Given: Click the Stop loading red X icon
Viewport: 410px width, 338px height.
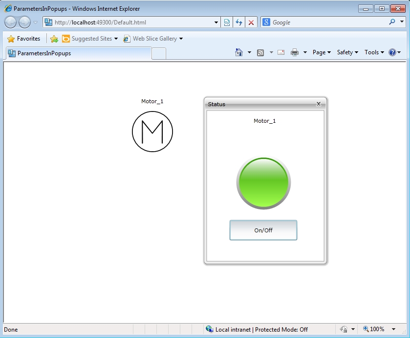Looking at the screenshot, I should [x=251, y=22].
